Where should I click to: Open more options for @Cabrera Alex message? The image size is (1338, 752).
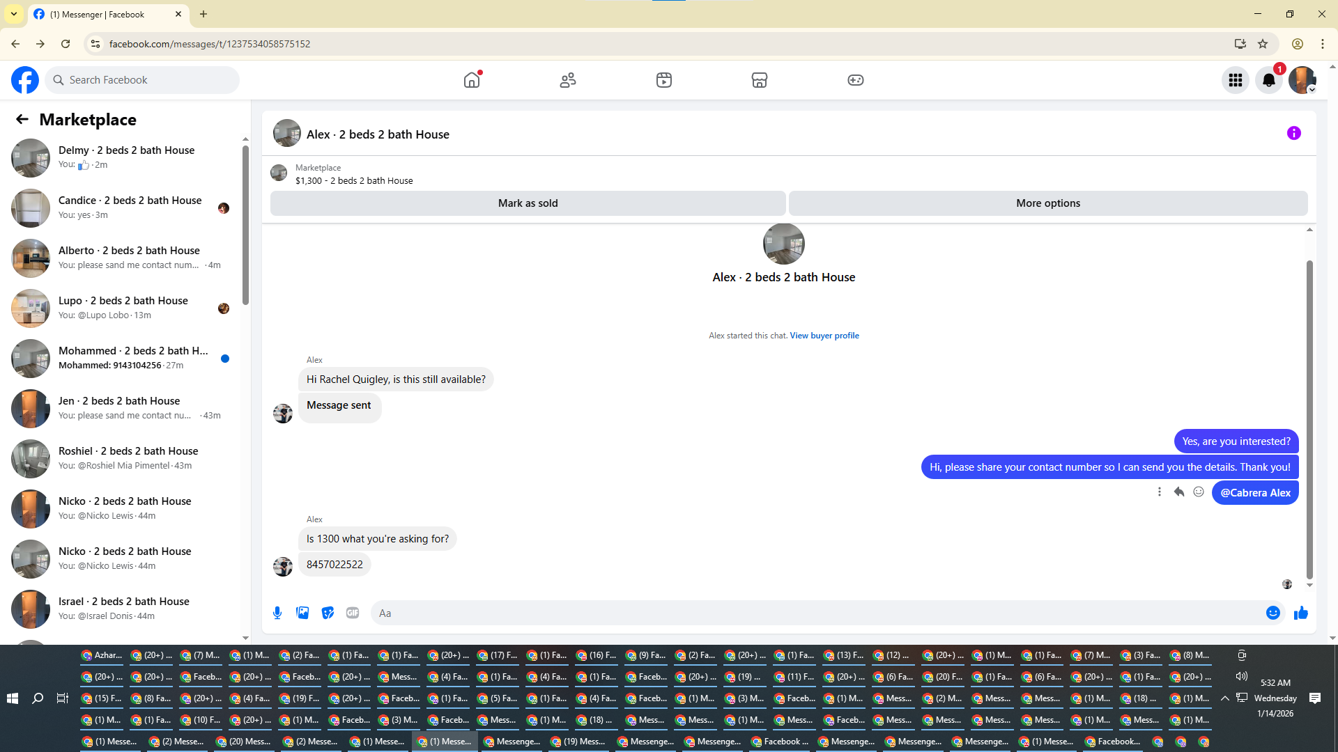click(x=1160, y=492)
